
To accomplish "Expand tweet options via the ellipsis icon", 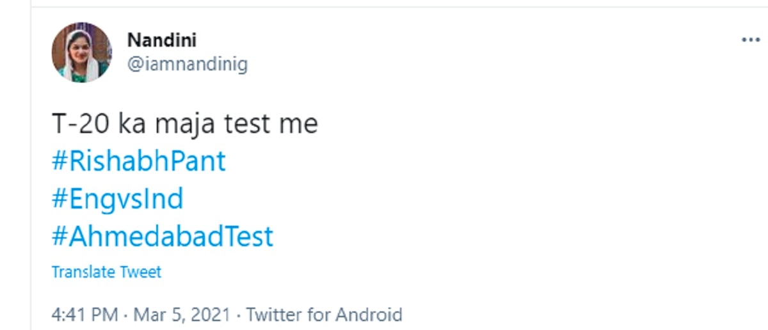I will click(x=750, y=40).
